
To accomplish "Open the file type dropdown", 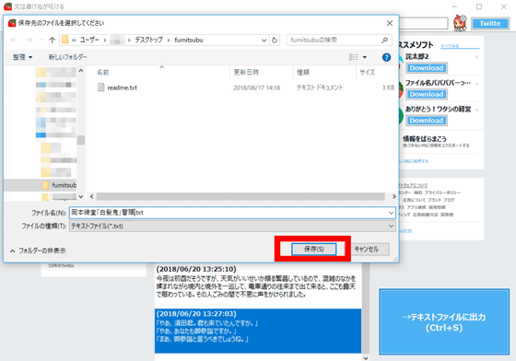I will (x=391, y=227).
